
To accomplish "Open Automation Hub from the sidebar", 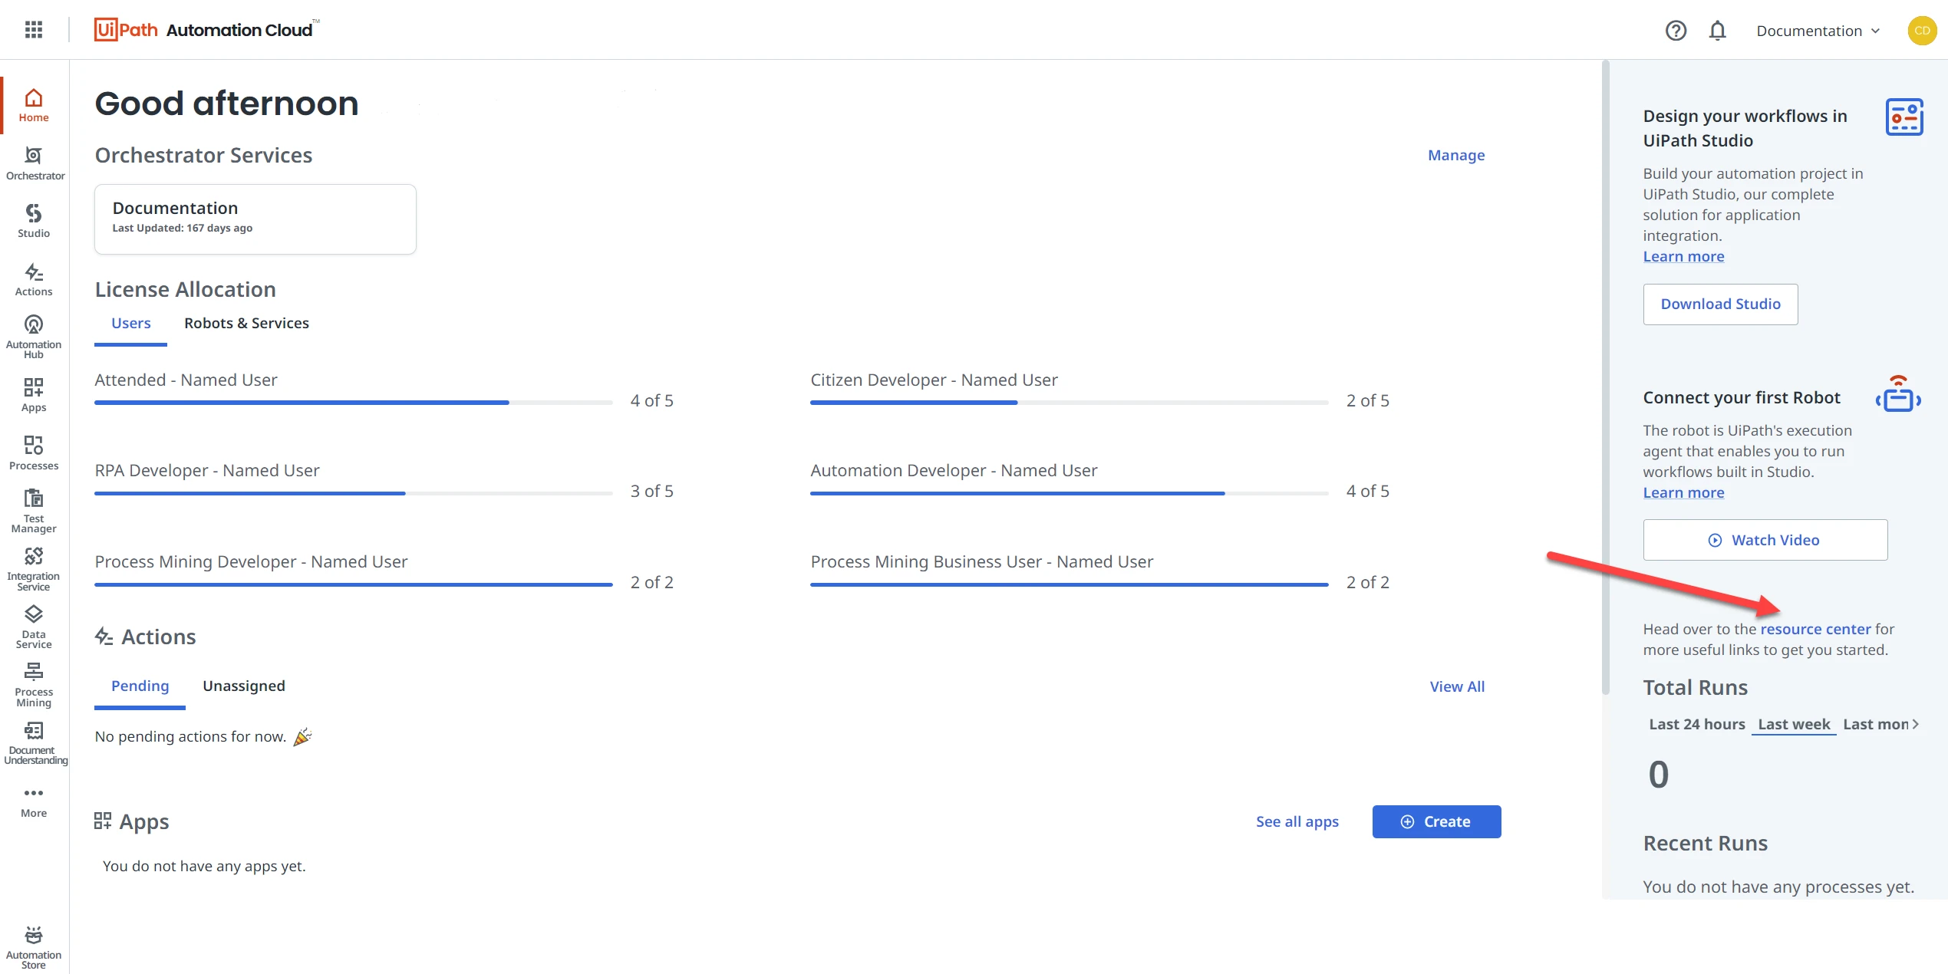I will [34, 337].
